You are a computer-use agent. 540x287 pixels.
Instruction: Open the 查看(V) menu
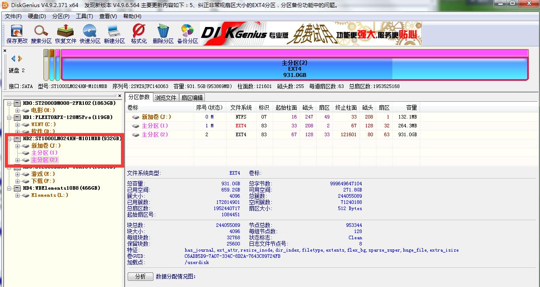[x=108, y=16]
